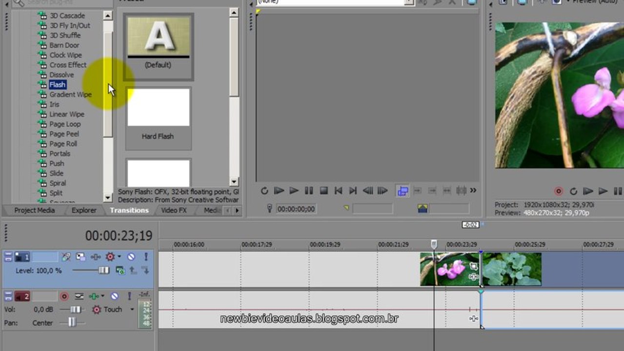The image size is (624, 351).
Task: Open automation settings dropdown on track 1
Action: (x=119, y=256)
